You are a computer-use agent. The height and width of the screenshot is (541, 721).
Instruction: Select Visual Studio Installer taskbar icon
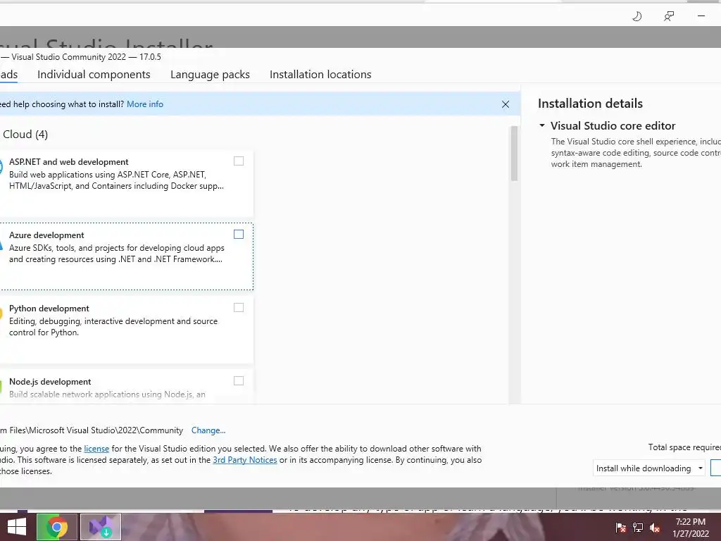(101, 527)
